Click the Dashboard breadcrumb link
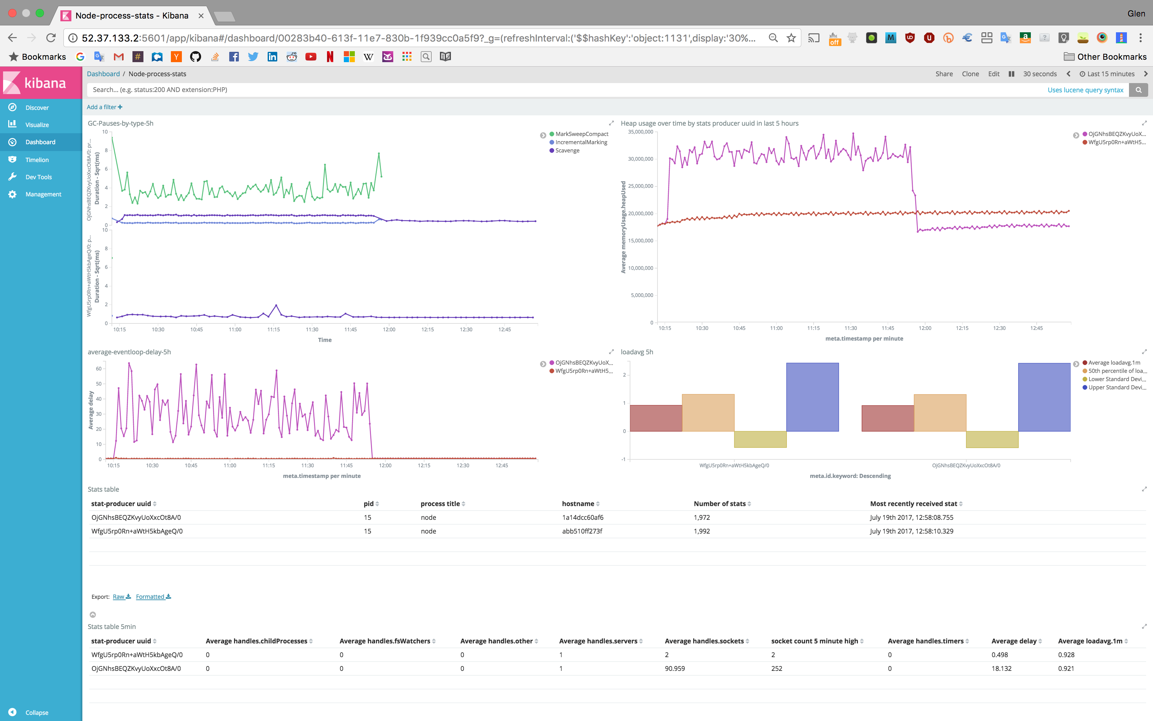 coord(103,74)
